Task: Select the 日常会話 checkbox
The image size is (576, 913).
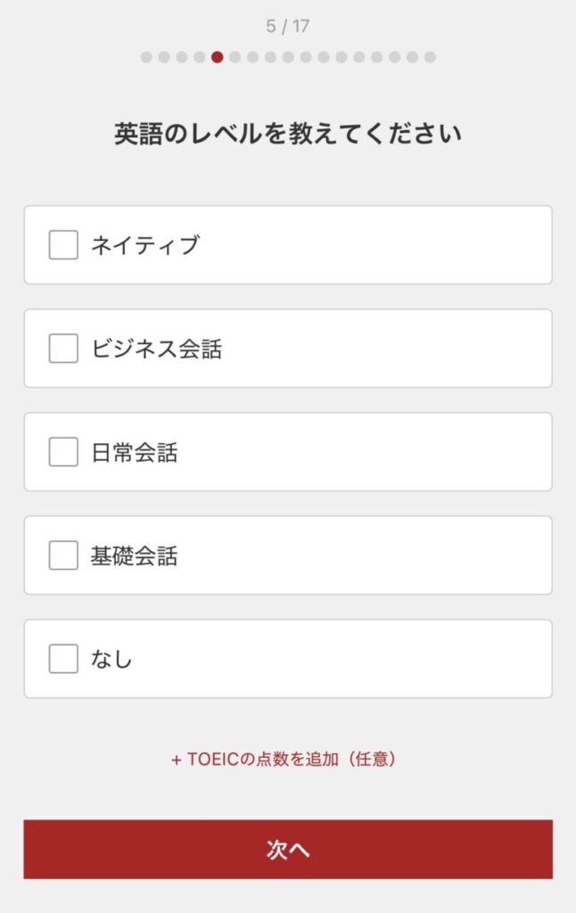Action: [x=63, y=452]
